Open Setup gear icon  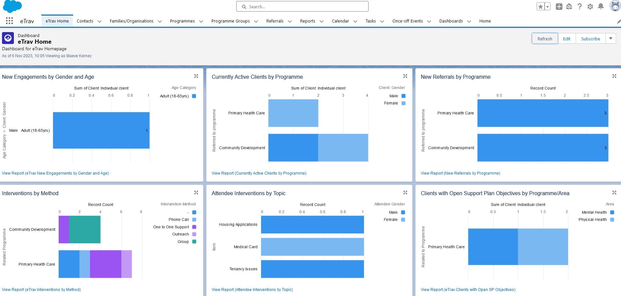point(590,7)
